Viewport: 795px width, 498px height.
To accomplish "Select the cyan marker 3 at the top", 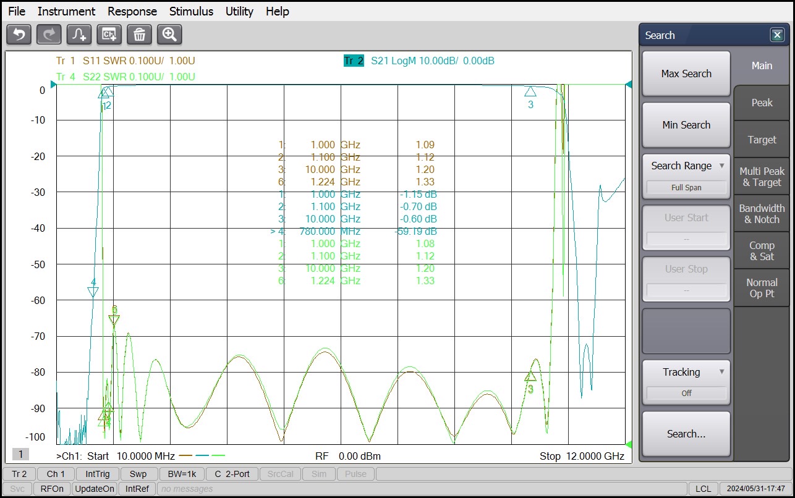I will point(530,92).
